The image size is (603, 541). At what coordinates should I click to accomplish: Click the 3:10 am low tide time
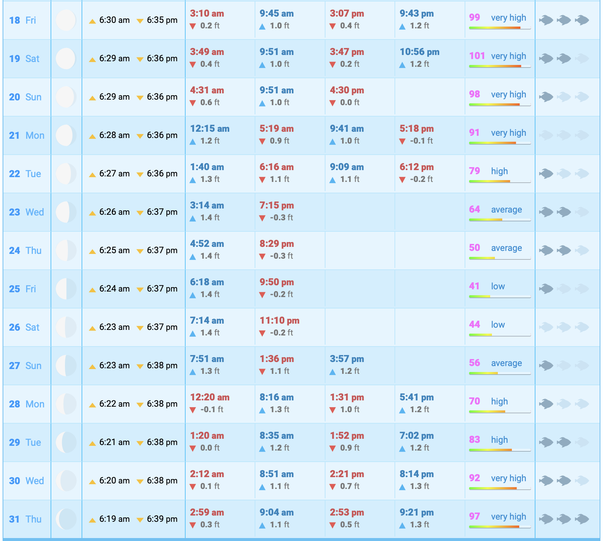tap(207, 14)
